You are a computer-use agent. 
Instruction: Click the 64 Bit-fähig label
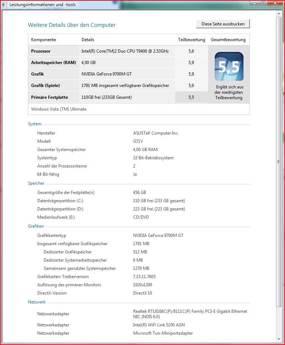pyautogui.click(x=48, y=174)
